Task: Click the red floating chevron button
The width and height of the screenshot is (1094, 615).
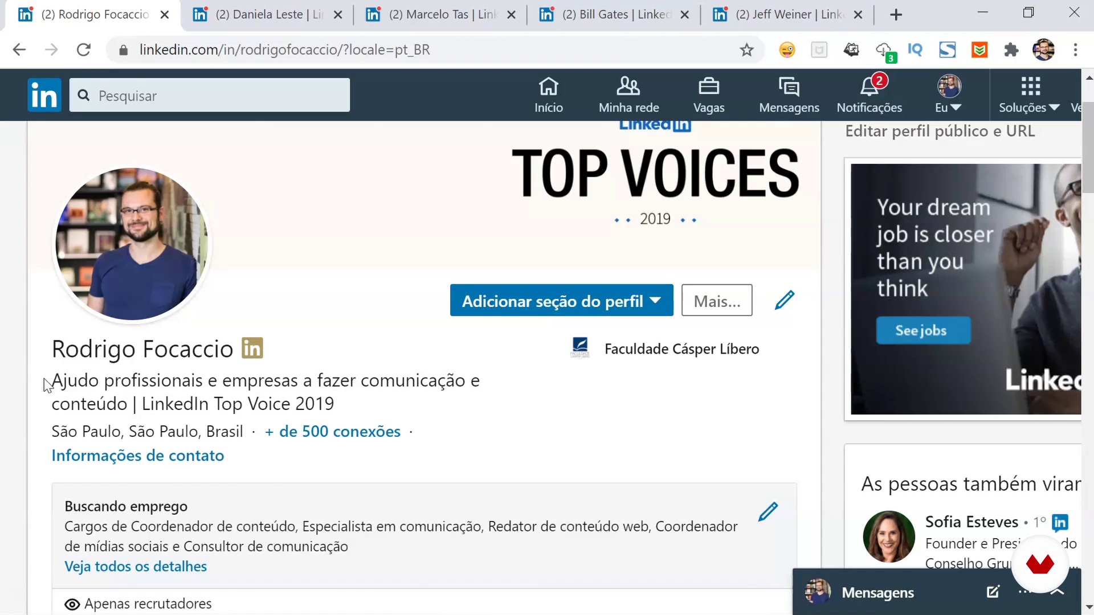Action: [1040, 564]
